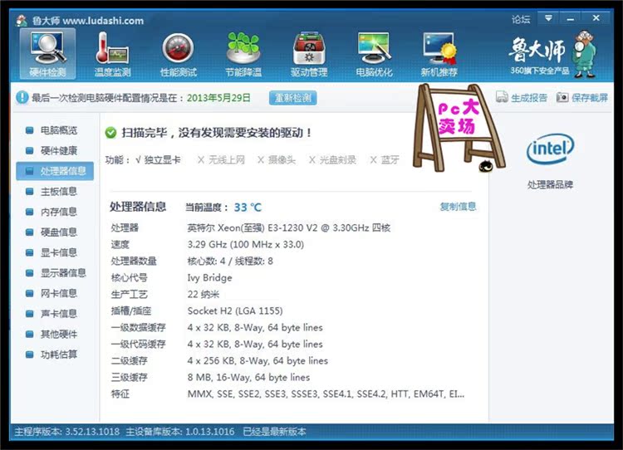Select 硬盘信息 hard disk info tab
This screenshot has height=450, width=623.
coord(57,232)
